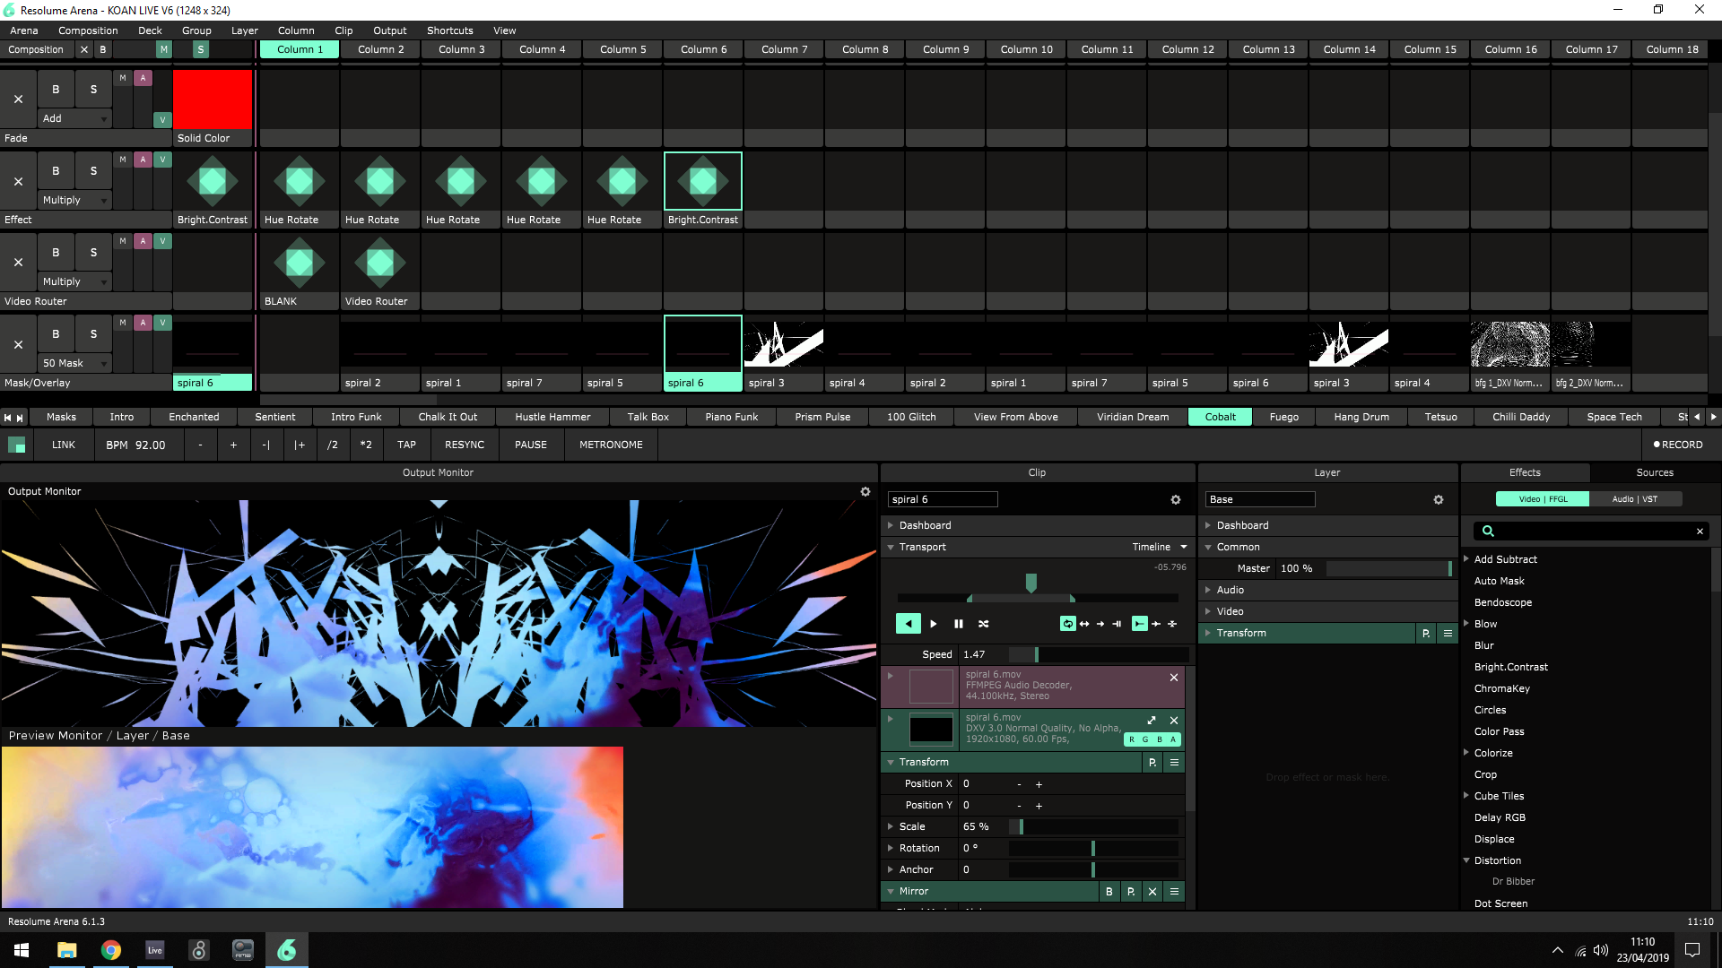Toggle the Solo button on Effect layer
This screenshot has height=968, width=1722.
93,171
